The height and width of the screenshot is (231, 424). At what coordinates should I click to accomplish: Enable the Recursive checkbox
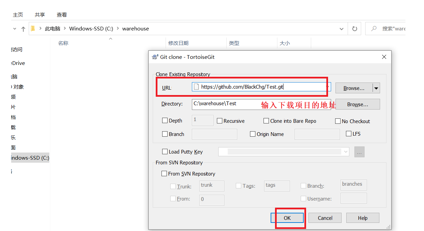(220, 121)
